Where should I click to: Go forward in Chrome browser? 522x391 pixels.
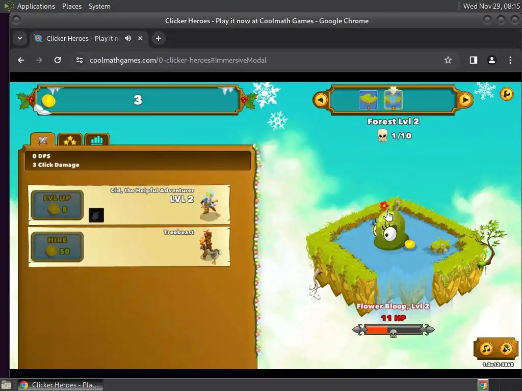pyautogui.click(x=39, y=60)
